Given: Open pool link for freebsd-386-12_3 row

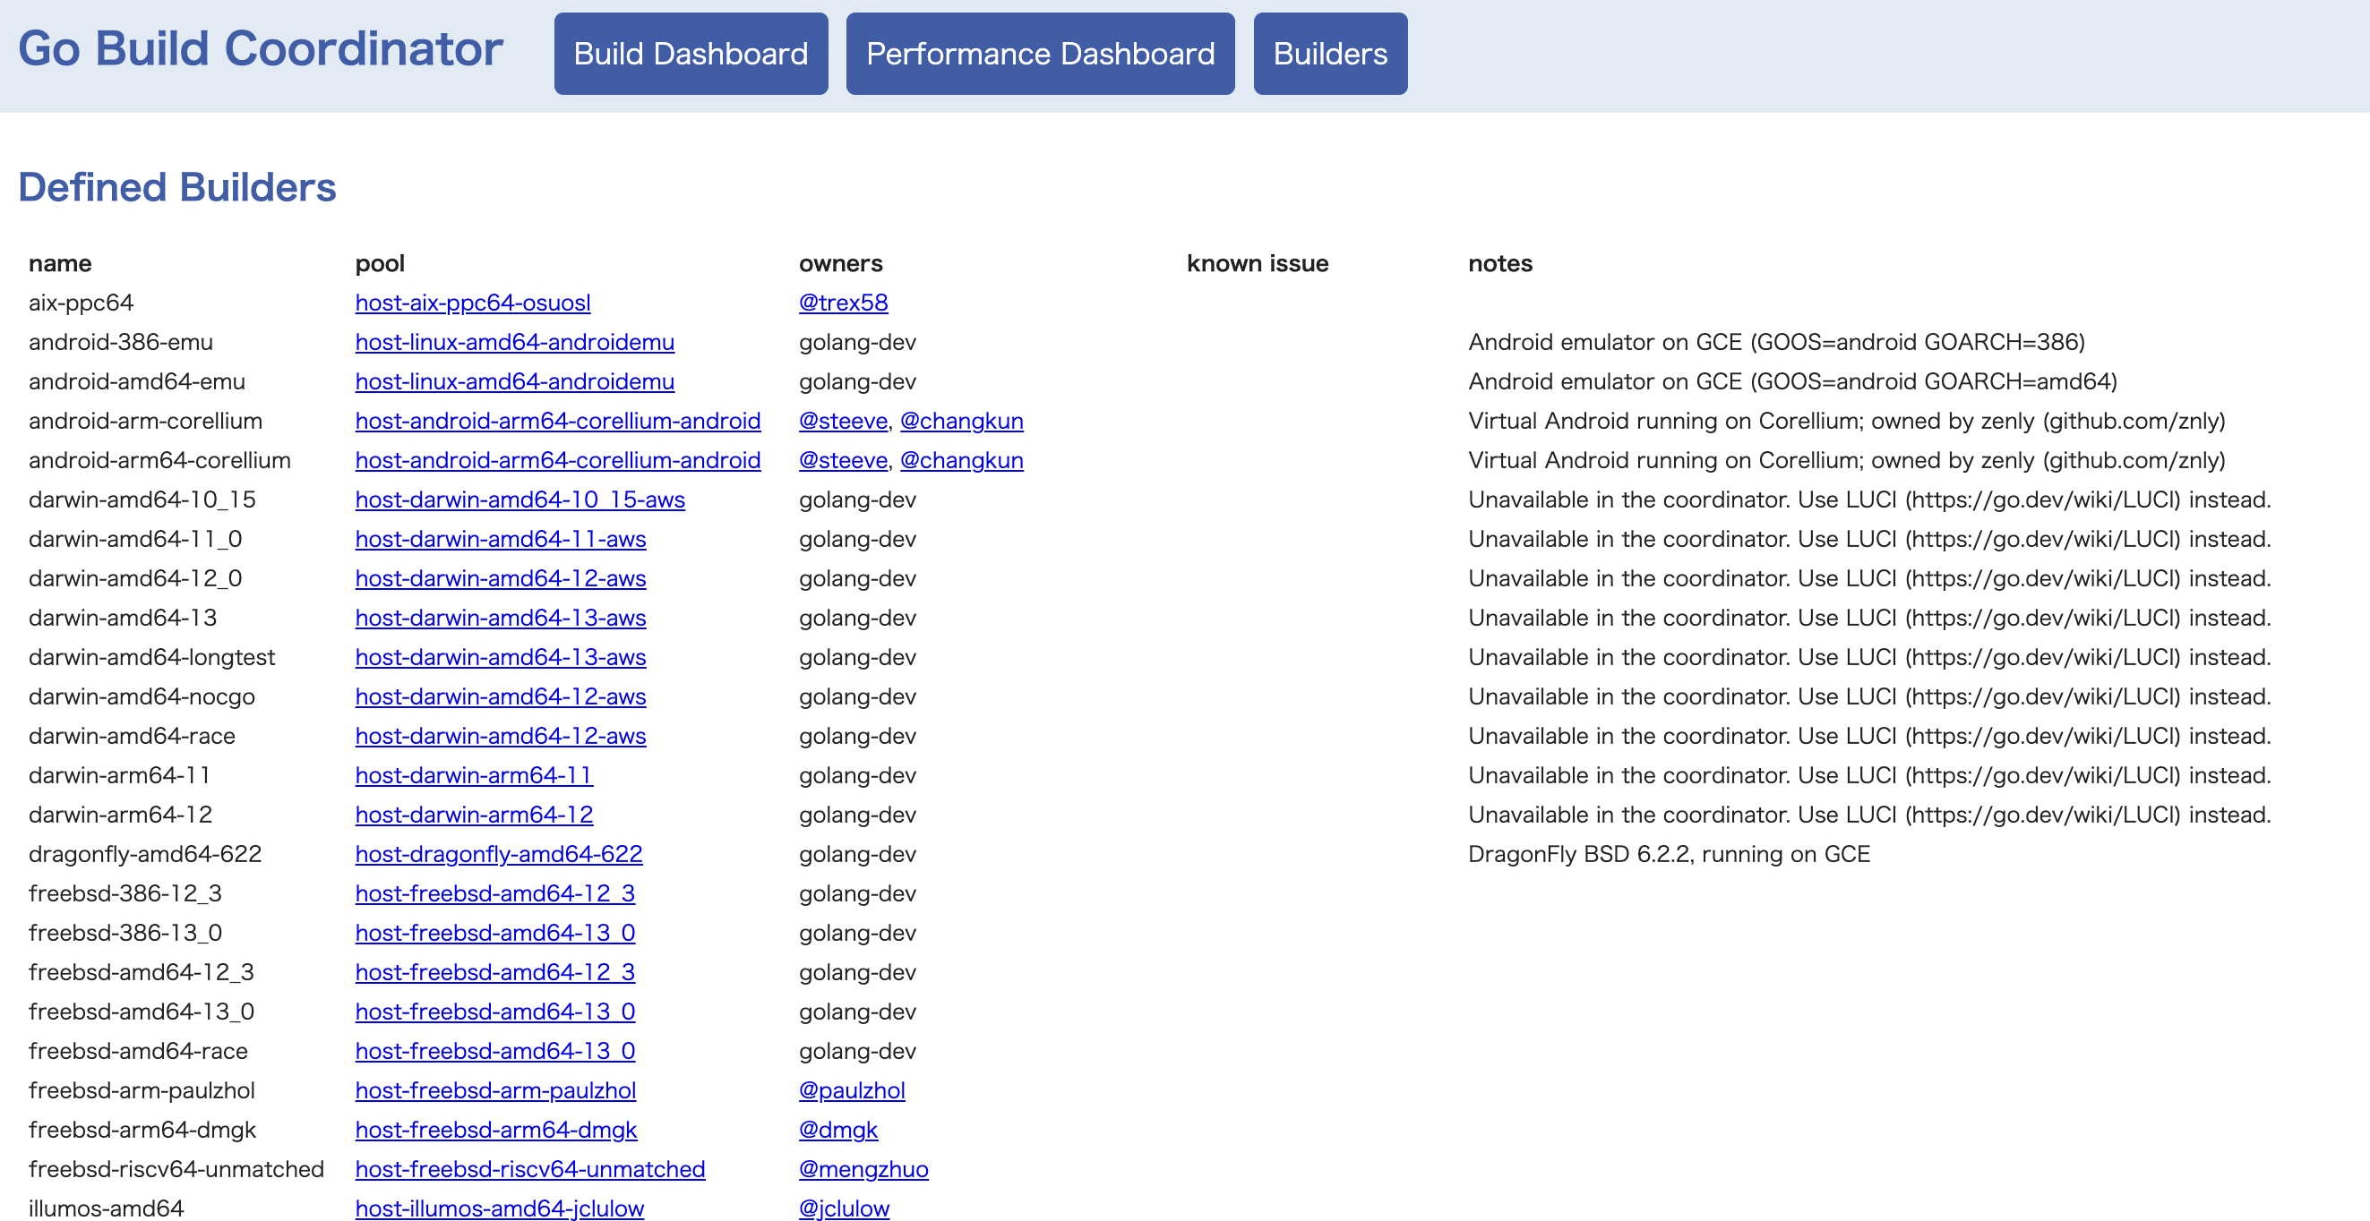Looking at the screenshot, I should (x=495, y=893).
